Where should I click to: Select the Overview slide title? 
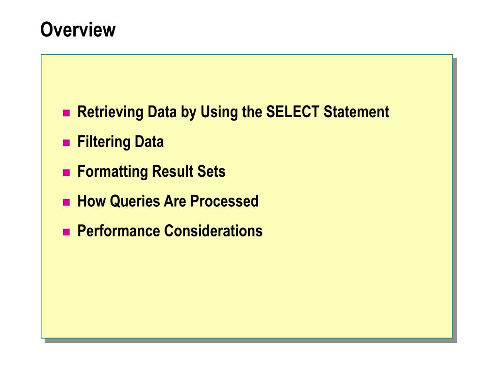(78, 30)
